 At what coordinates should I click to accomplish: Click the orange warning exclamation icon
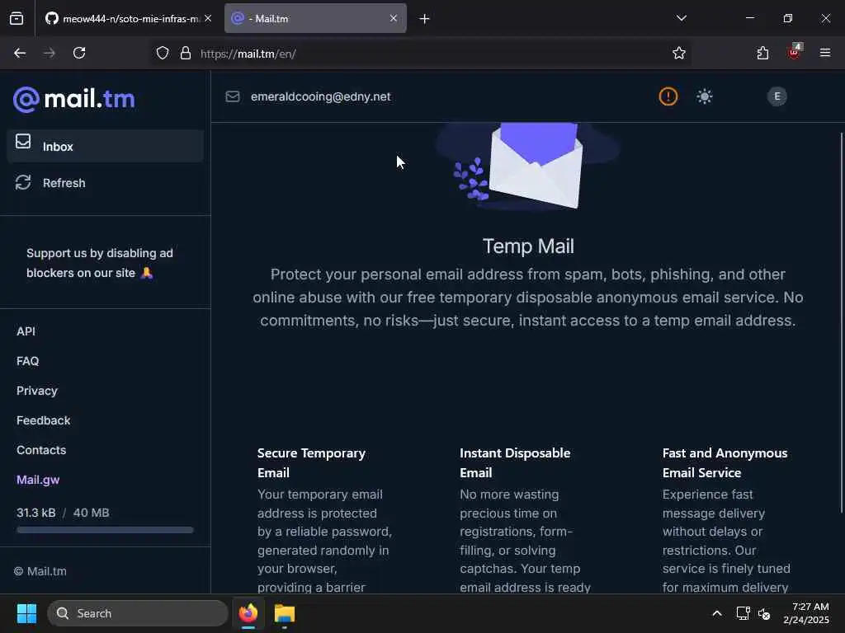(668, 96)
